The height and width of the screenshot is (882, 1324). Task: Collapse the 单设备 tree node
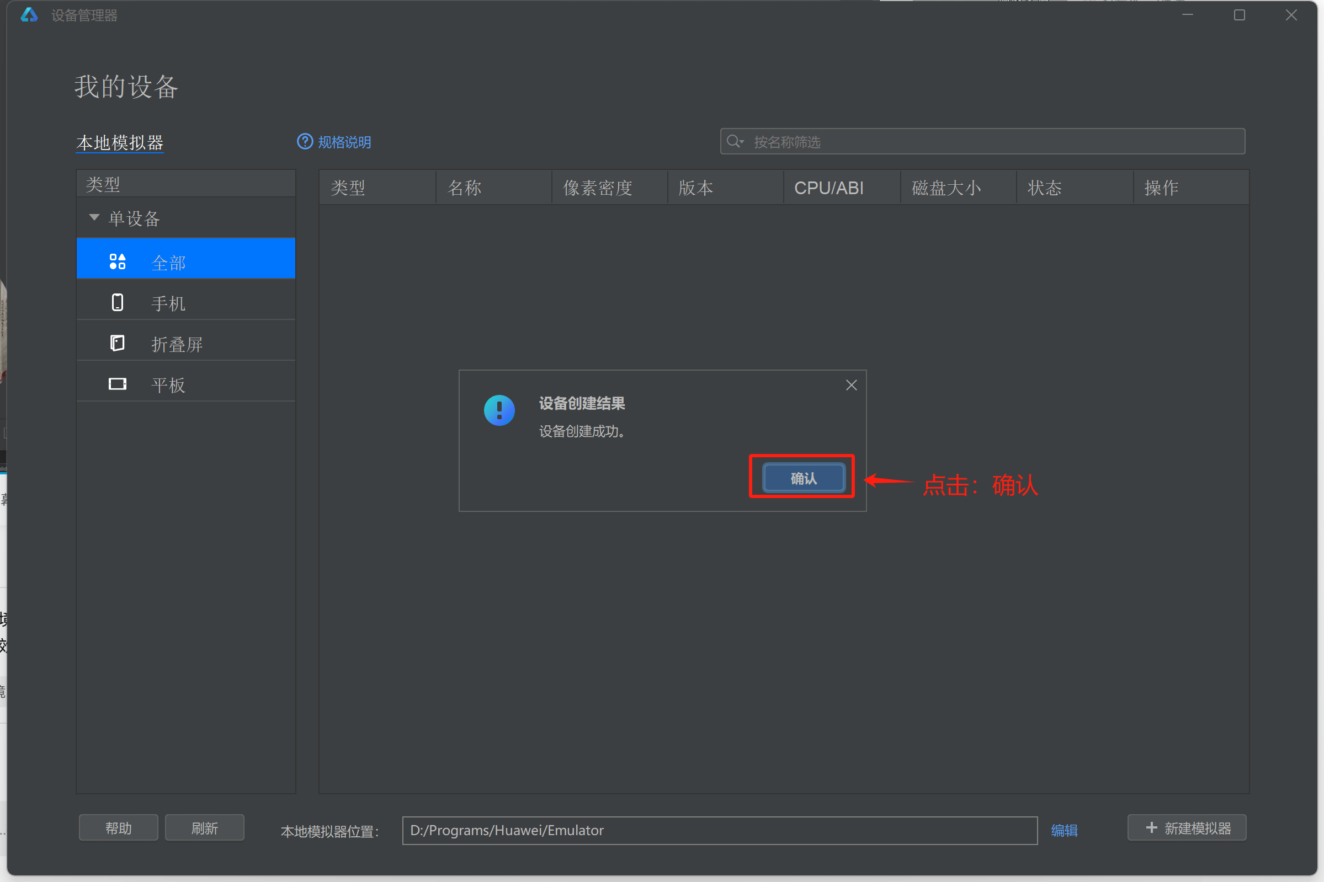tap(94, 218)
